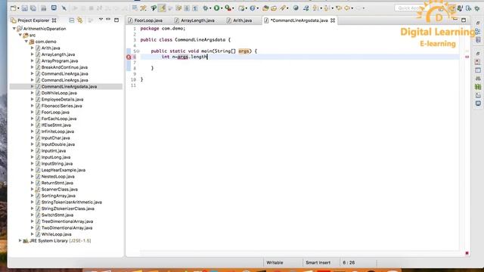Select ArrayProgram.java in Project Explorer

click(60, 60)
